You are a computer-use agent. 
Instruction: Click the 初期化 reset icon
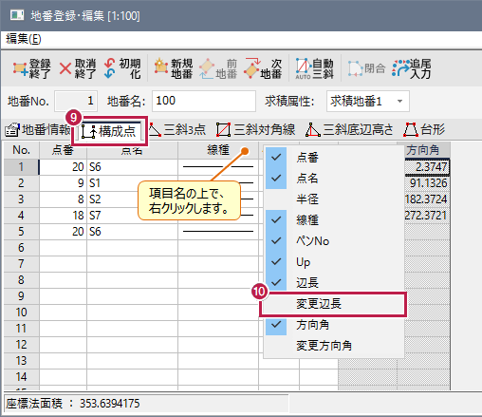click(x=110, y=68)
